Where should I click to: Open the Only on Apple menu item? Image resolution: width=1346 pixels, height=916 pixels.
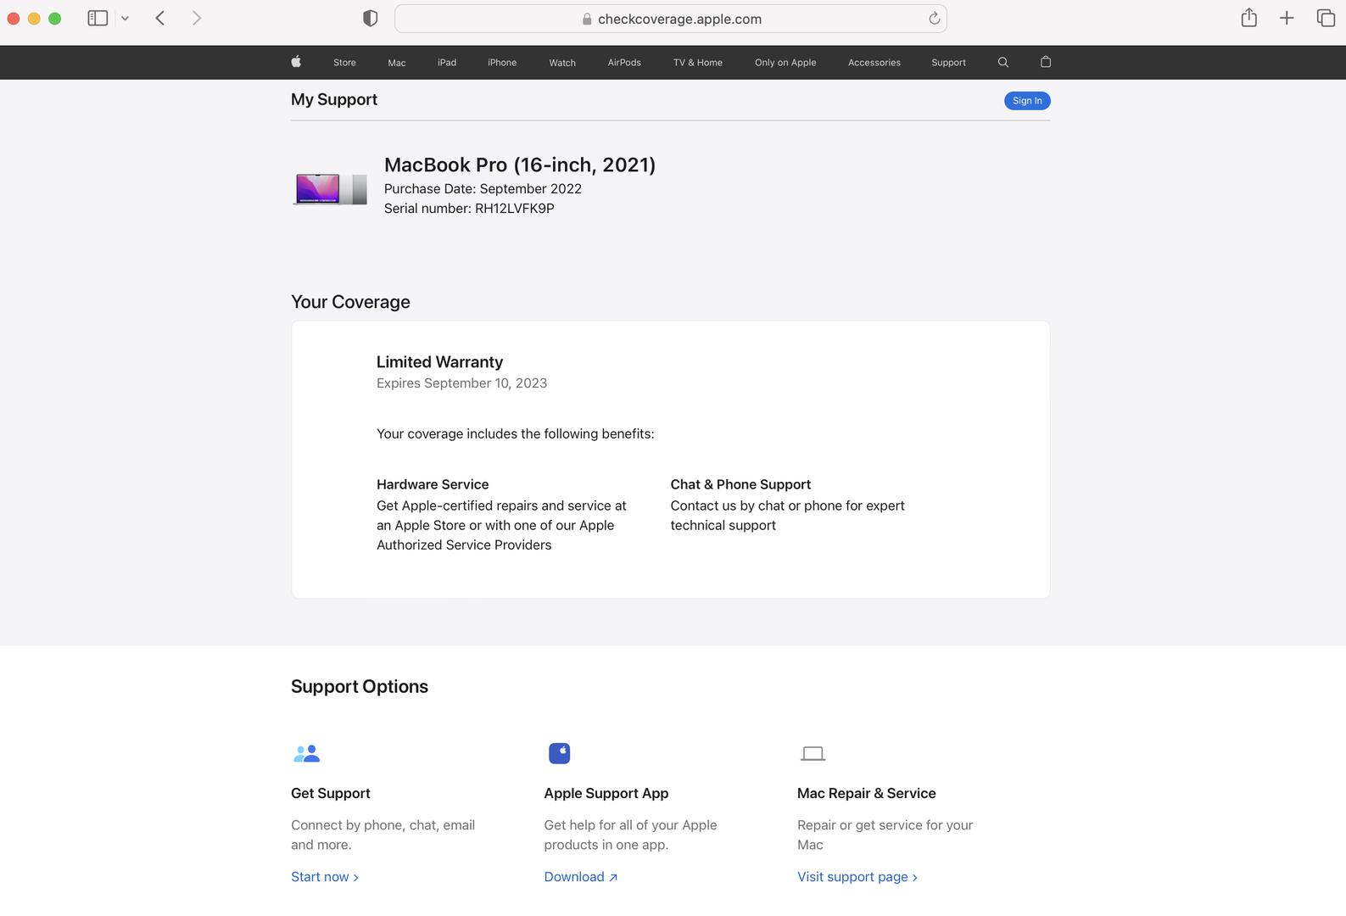coord(785,63)
